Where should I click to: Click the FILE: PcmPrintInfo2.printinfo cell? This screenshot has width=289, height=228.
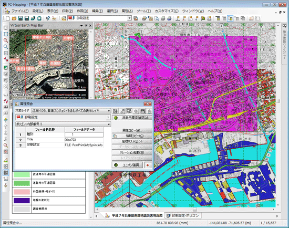[x=84, y=145]
